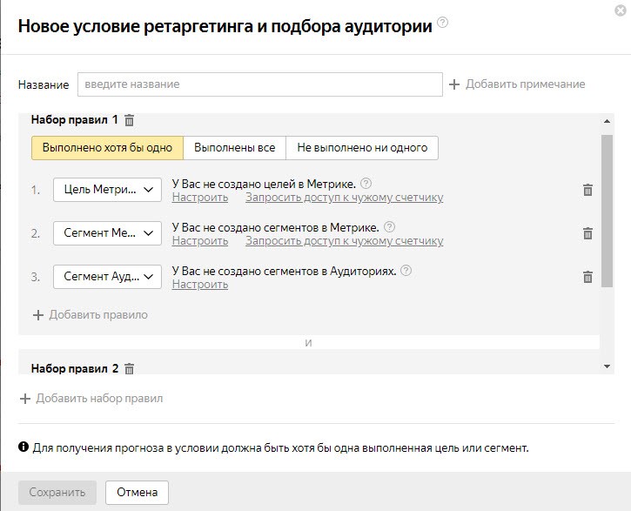The width and height of the screenshot is (631, 511).
Task: Select 'Выполнены все' condition option
Action: pos(234,148)
